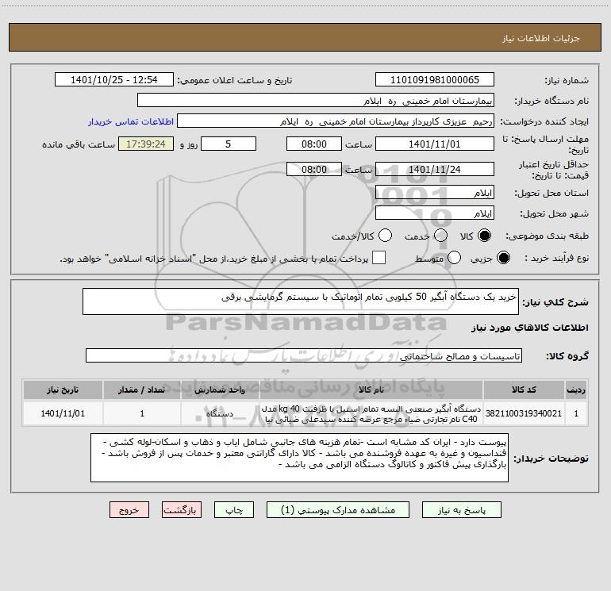The height and width of the screenshot is (591, 611).
Task: Click the delivery city field ایلام
Action: pyautogui.click(x=435, y=213)
